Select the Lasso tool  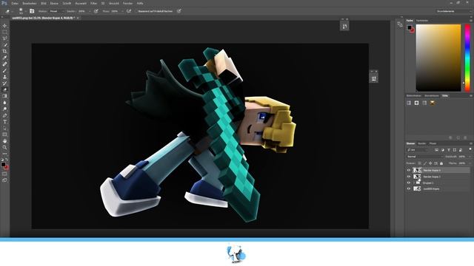4,38
